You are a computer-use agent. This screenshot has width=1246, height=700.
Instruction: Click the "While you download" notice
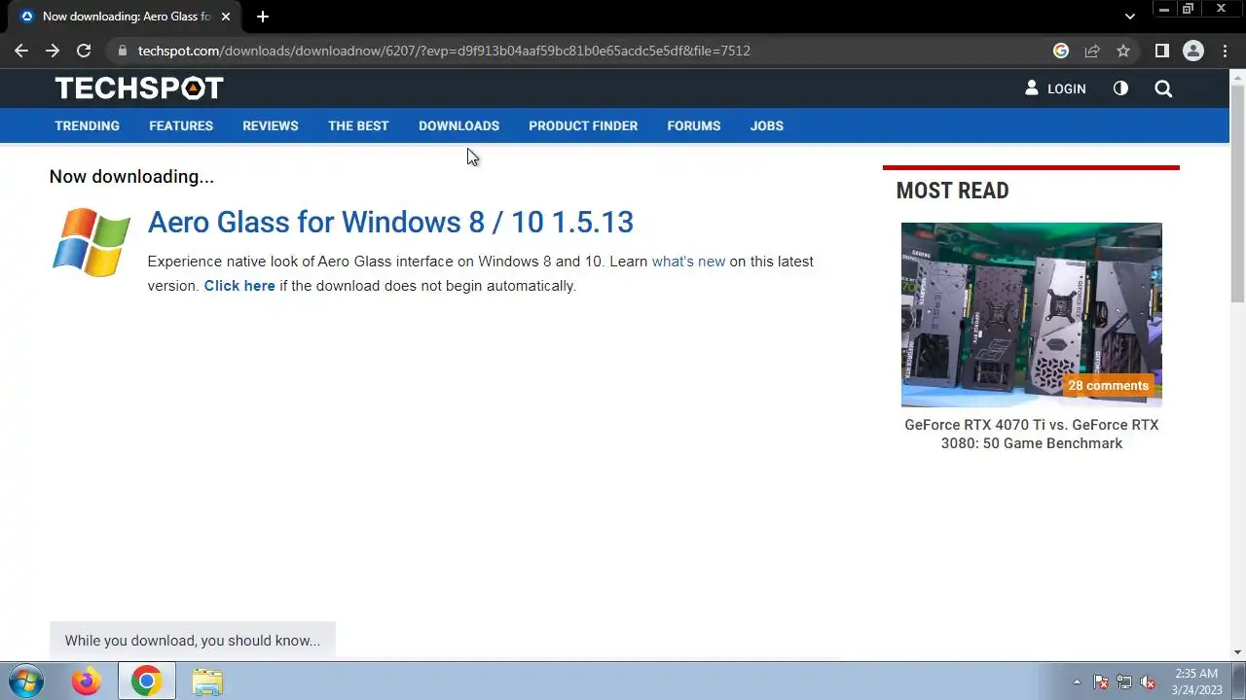(x=193, y=641)
